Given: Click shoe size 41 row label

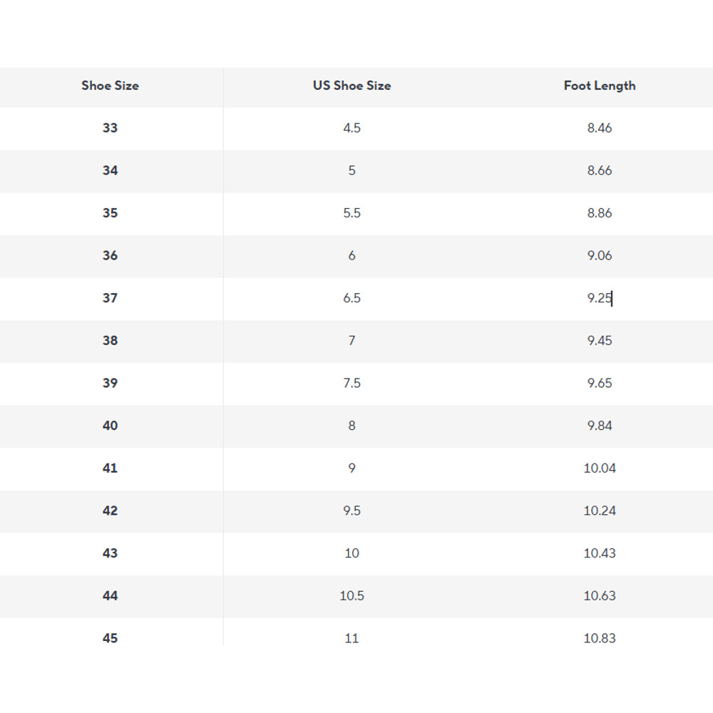Looking at the screenshot, I should coord(110,468).
